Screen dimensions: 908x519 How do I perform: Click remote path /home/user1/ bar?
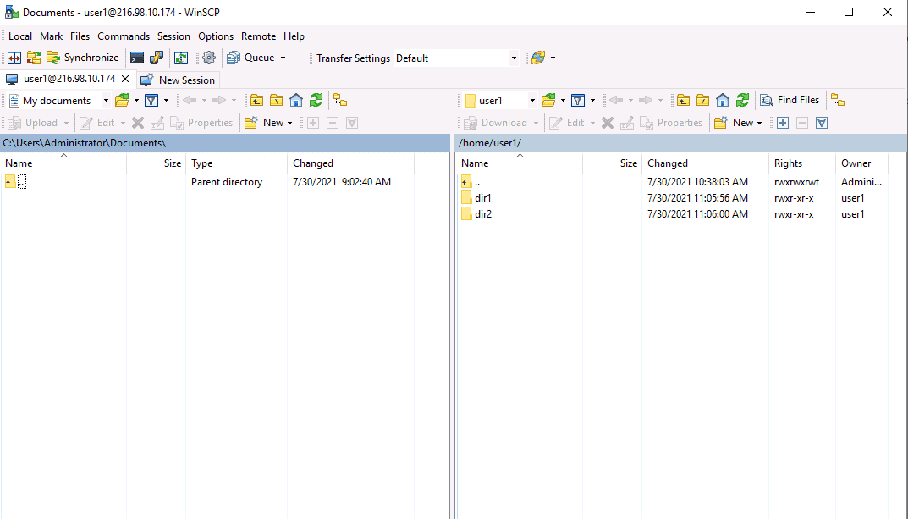click(x=681, y=143)
